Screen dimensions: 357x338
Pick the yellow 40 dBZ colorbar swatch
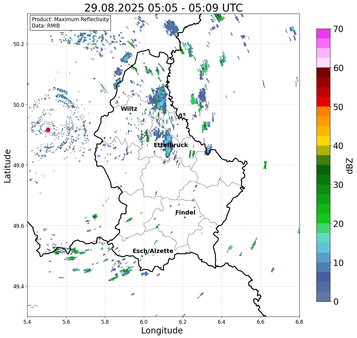tap(323, 141)
